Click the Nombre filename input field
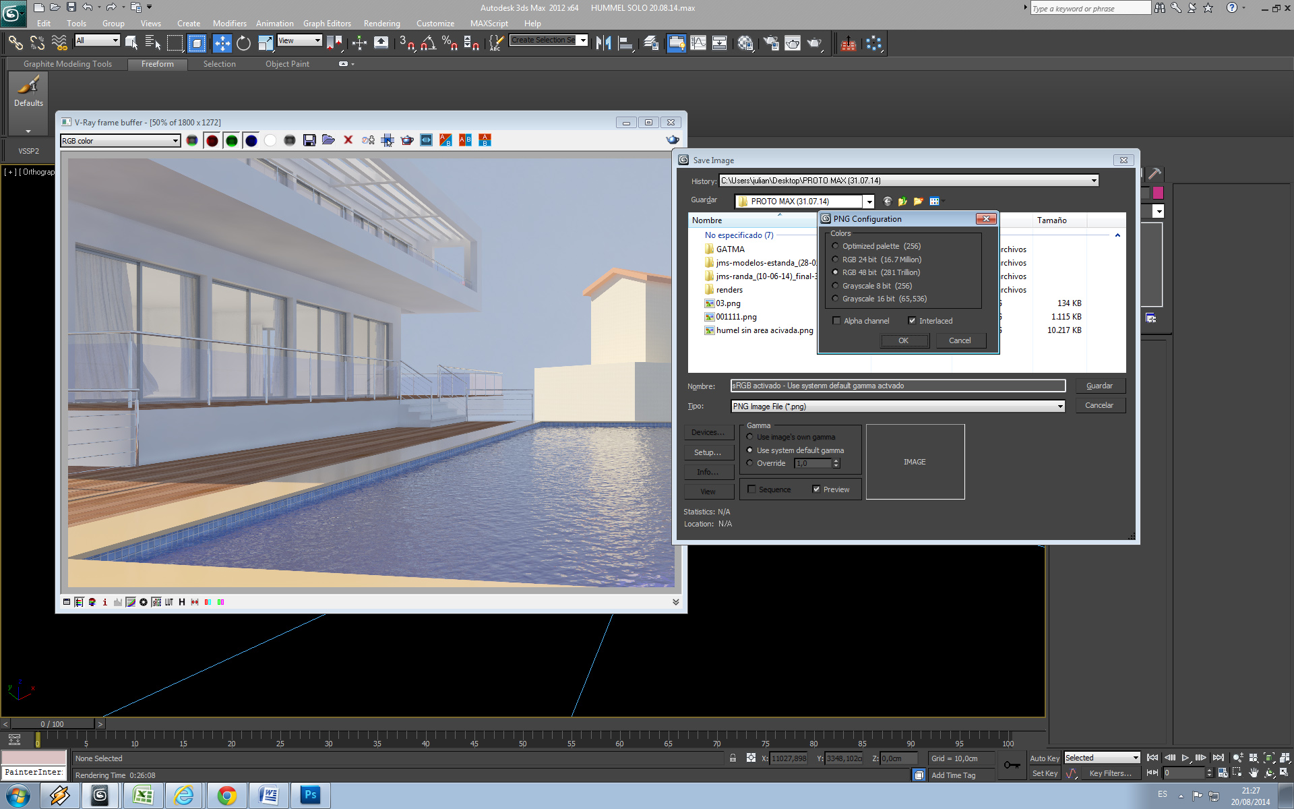Image resolution: width=1294 pixels, height=809 pixels. [x=897, y=386]
